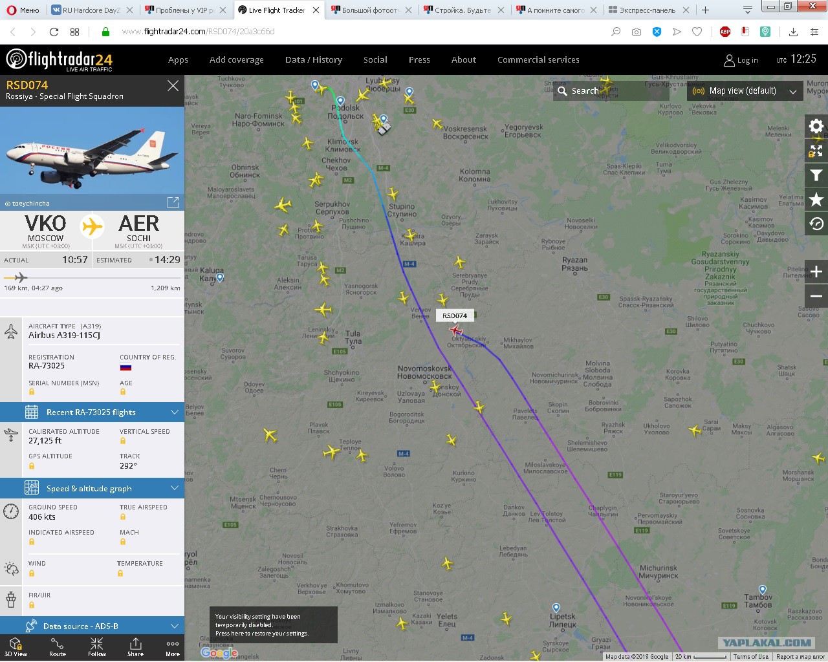Viewport: 828px width, 662px height.
Task: Close the Live Flight Tracker tab
Action: pyautogui.click(x=316, y=10)
